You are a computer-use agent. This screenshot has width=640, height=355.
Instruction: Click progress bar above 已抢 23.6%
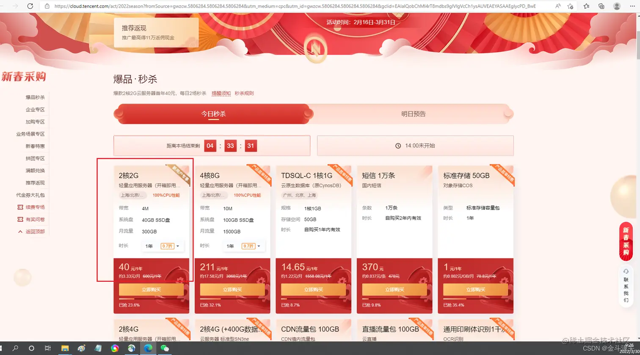click(x=151, y=299)
